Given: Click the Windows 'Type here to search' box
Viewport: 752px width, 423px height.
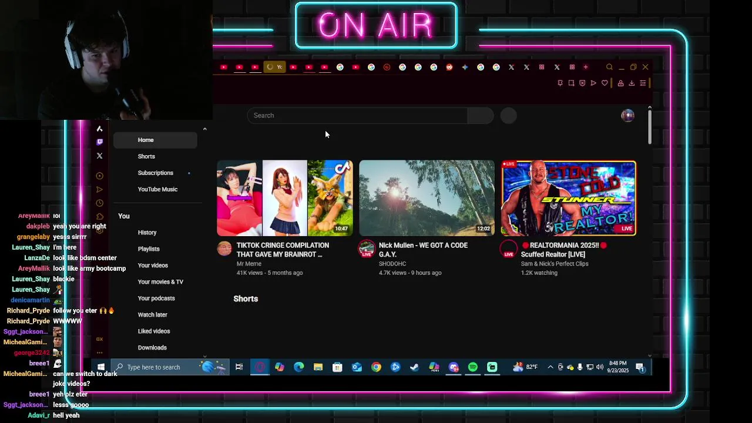Looking at the screenshot, I should pos(169,367).
